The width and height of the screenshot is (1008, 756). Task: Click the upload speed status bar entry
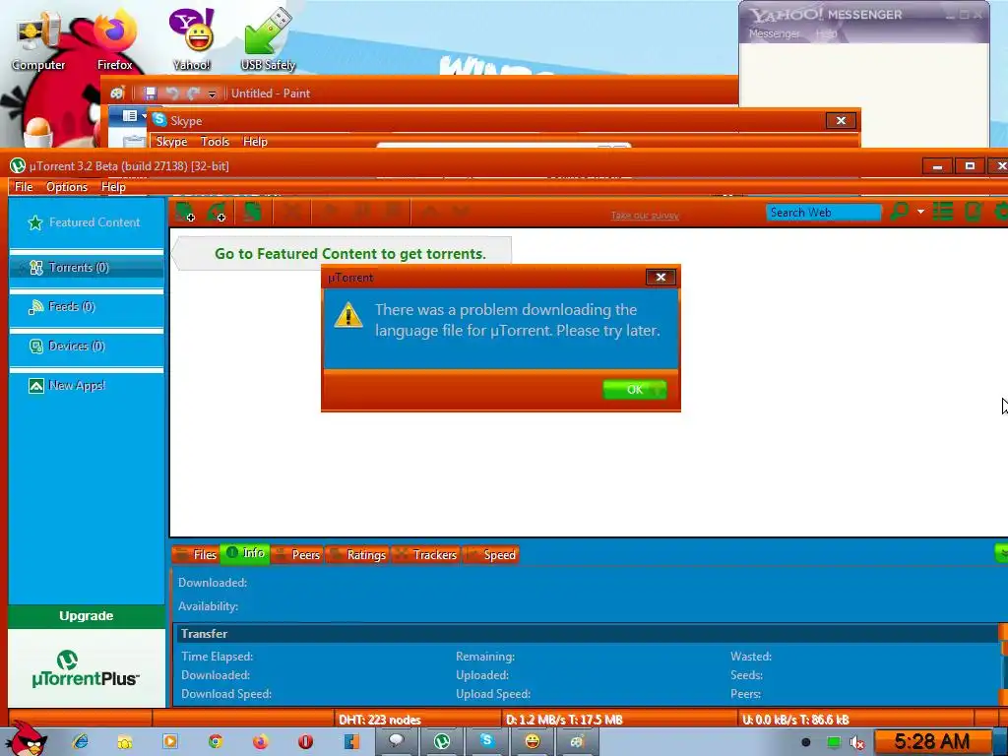(795, 720)
